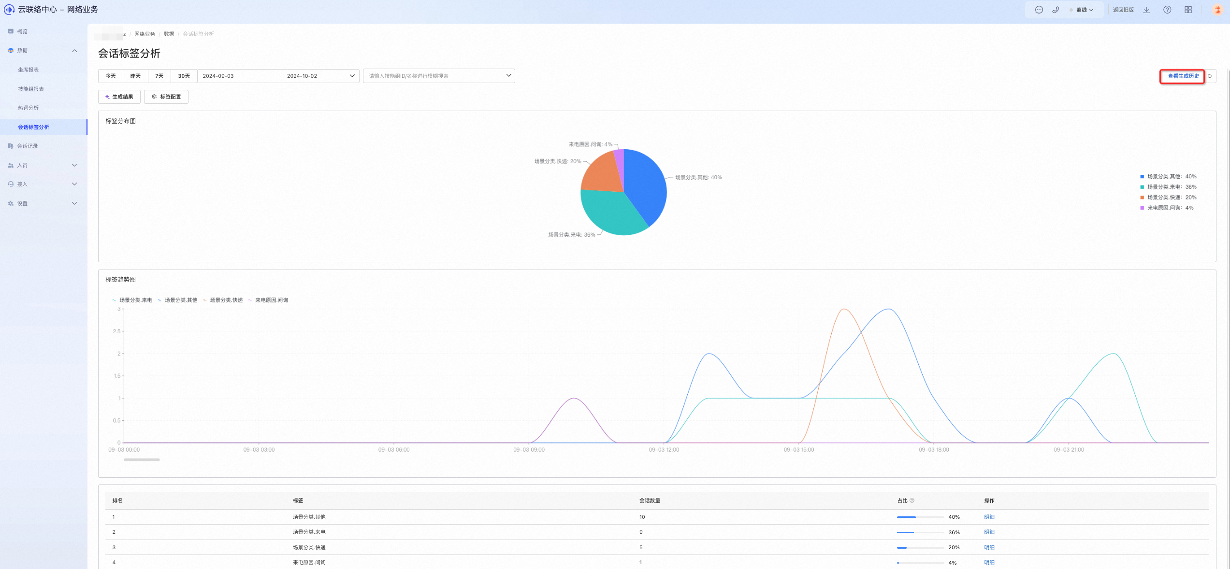This screenshot has width=1230, height=569.
Task: Toggle trend legend 场景分类.来电
Action: point(132,300)
